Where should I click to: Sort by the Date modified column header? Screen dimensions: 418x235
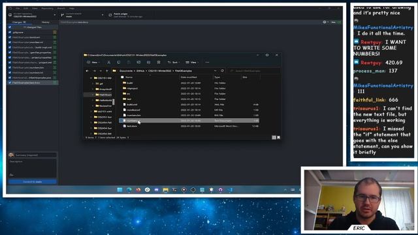(189, 77)
